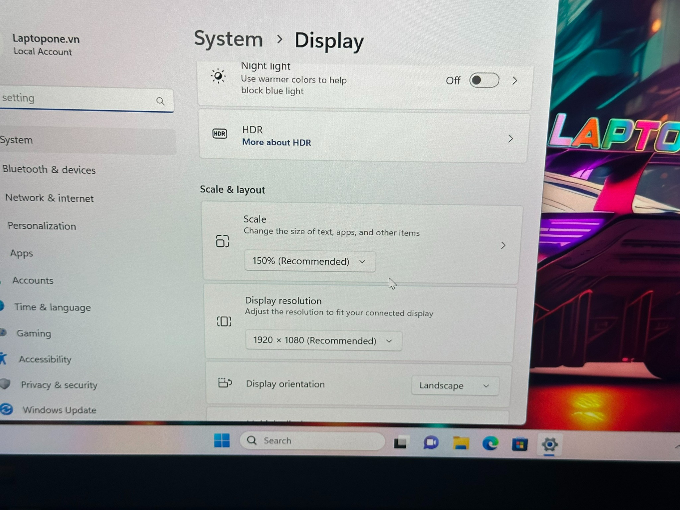This screenshot has height=510, width=680.
Task: Open Microsoft Store from the taskbar
Action: pyautogui.click(x=519, y=444)
